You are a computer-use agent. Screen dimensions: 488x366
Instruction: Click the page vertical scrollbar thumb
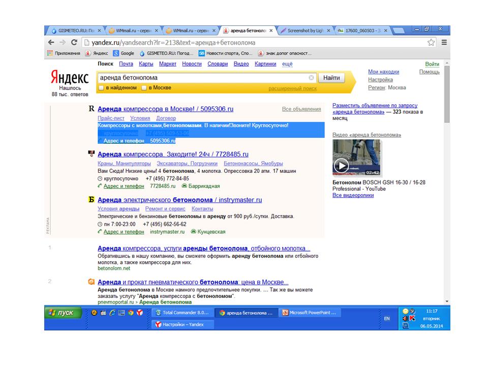pos(447,95)
